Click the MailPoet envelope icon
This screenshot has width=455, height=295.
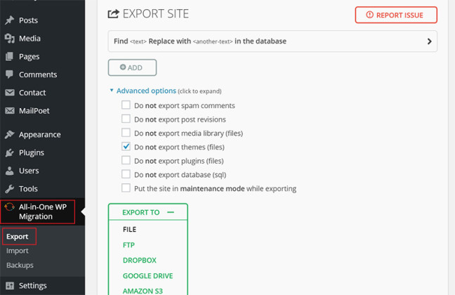(x=10, y=111)
